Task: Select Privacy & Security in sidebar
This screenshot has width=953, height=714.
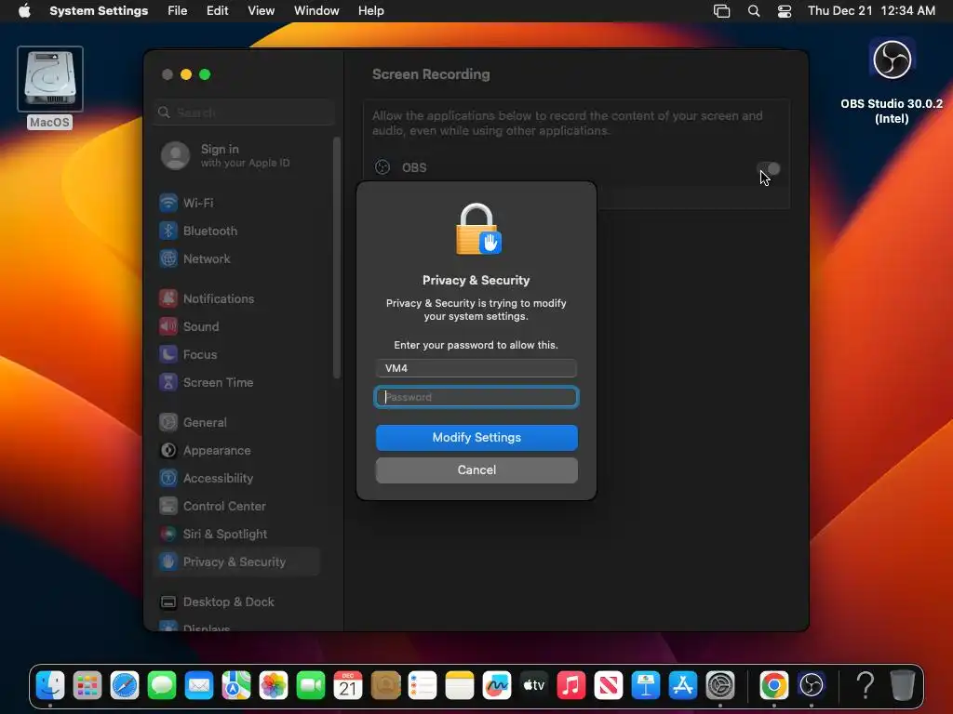Action: [236, 562]
